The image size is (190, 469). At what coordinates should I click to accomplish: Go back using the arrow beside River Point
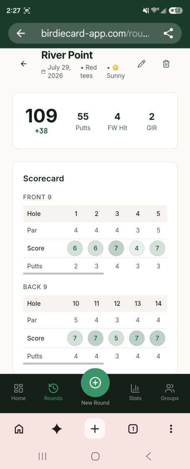pos(24,64)
